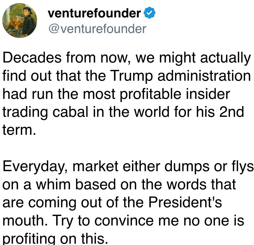Click the word "Decades" in the tweet
Viewport: 254px width, 245px height.
(32, 58)
